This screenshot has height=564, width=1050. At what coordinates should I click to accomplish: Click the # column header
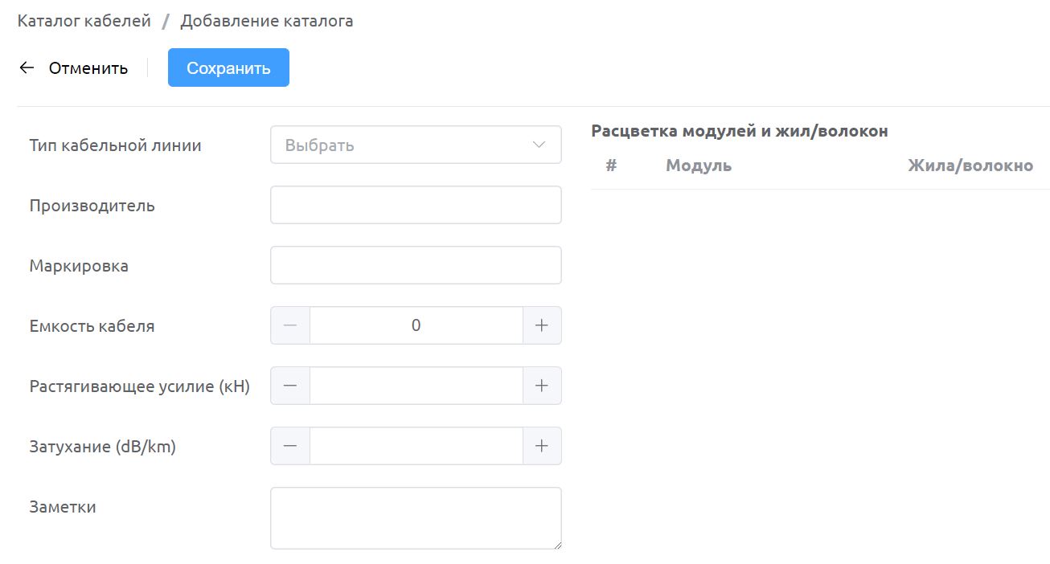(x=611, y=166)
